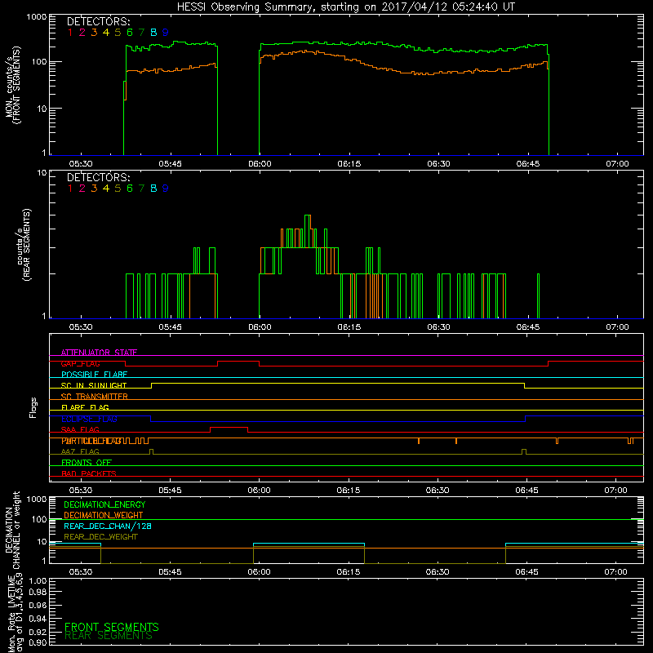Select the DECIMATION_WEIGHT legend entry

click(104, 515)
